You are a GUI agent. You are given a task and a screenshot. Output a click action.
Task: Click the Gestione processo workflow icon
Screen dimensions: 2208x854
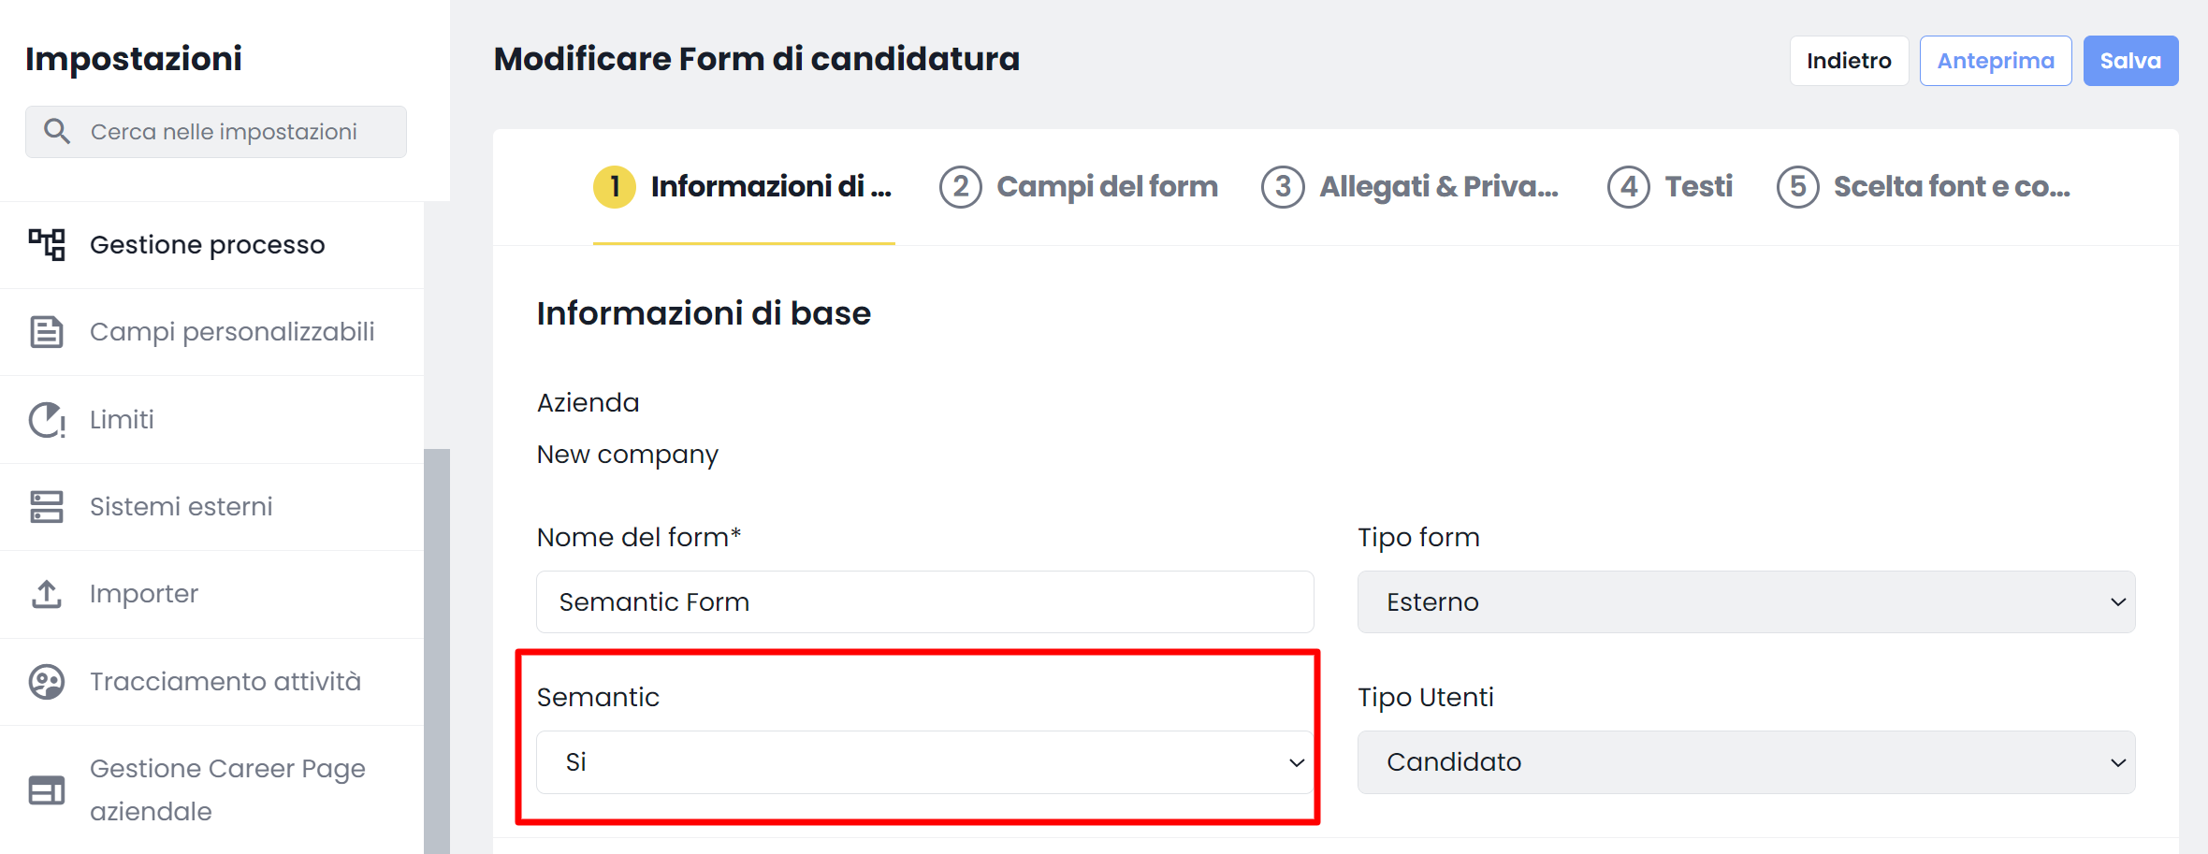click(x=47, y=245)
